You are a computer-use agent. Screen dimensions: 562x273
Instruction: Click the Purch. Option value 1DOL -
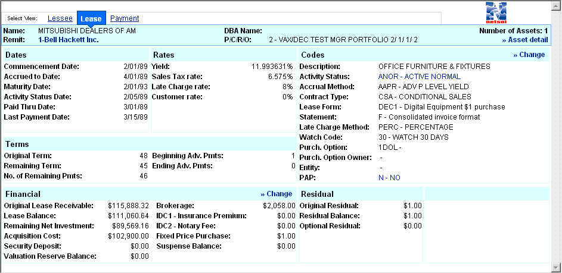point(390,147)
